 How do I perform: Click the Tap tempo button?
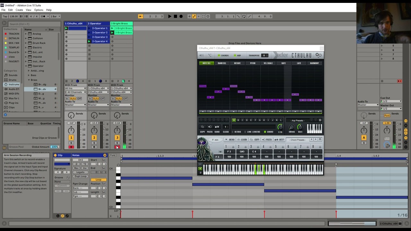coord(5,16)
